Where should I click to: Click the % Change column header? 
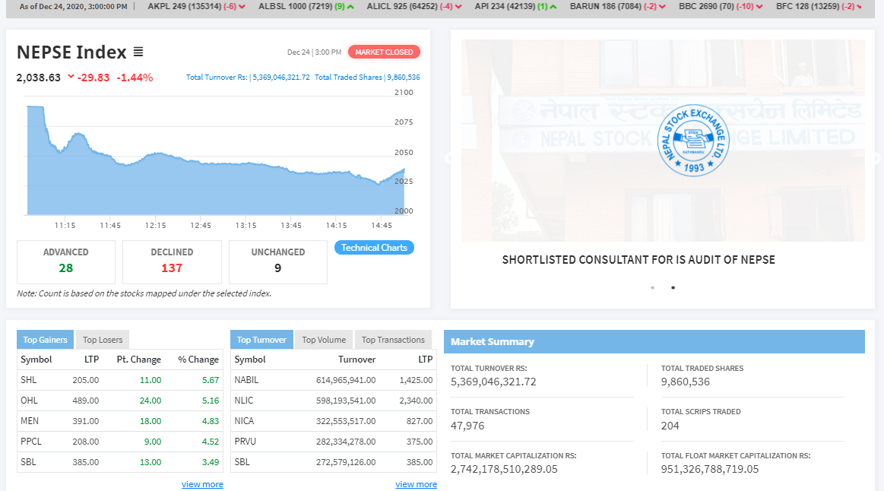coord(198,360)
